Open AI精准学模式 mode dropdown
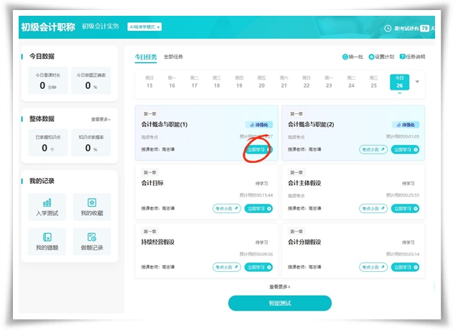Screen dimensions: 453x330 click(x=144, y=27)
